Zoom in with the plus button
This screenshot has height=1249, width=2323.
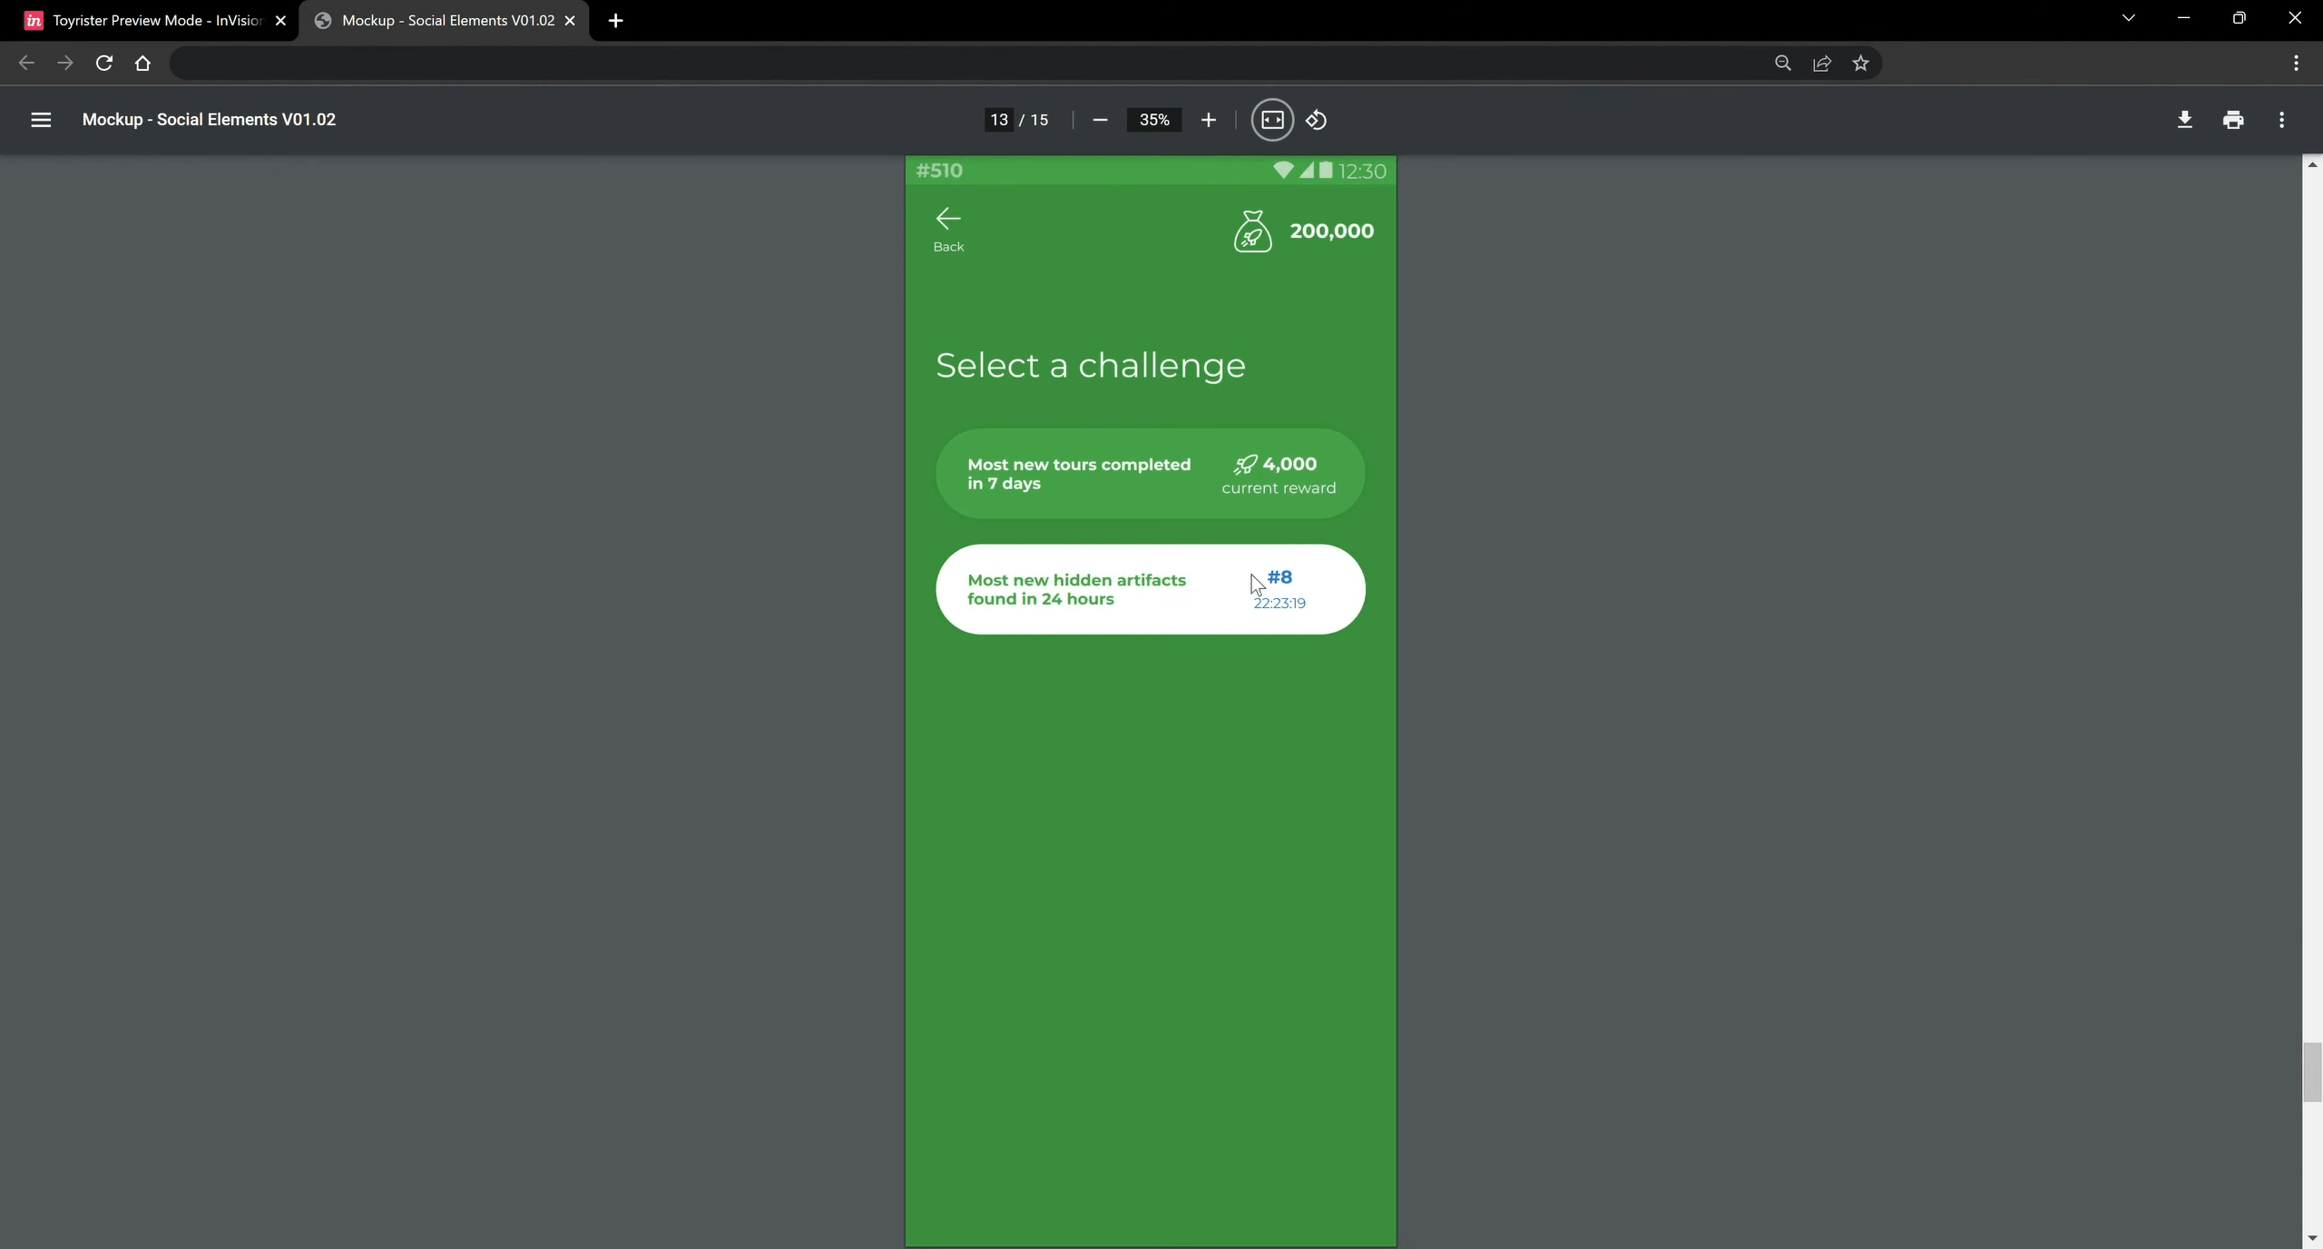(x=1208, y=120)
